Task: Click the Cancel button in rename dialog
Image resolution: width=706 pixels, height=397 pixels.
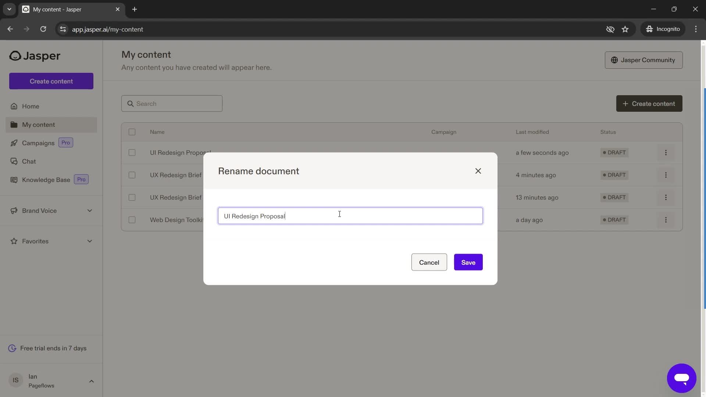Action: pyautogui.click(x=429, y=262)
